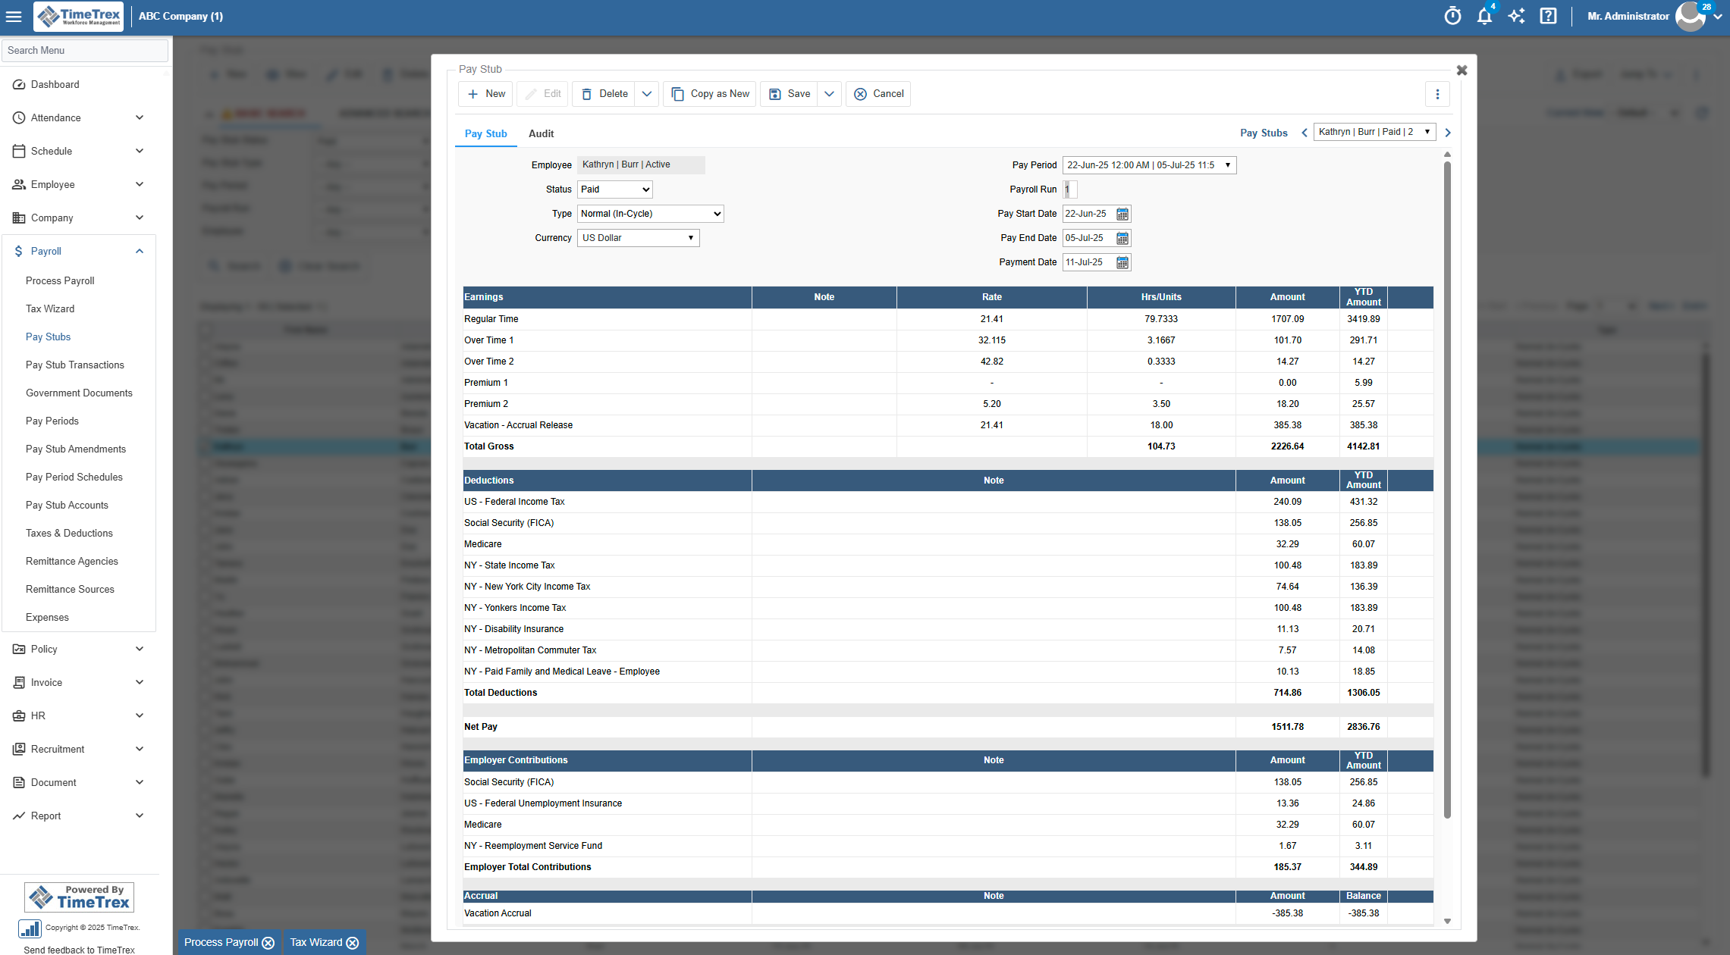Open Tax Wizard from the Payroll menu
Viewport: 1730px width, 955px height.
(x=50, y=308)
